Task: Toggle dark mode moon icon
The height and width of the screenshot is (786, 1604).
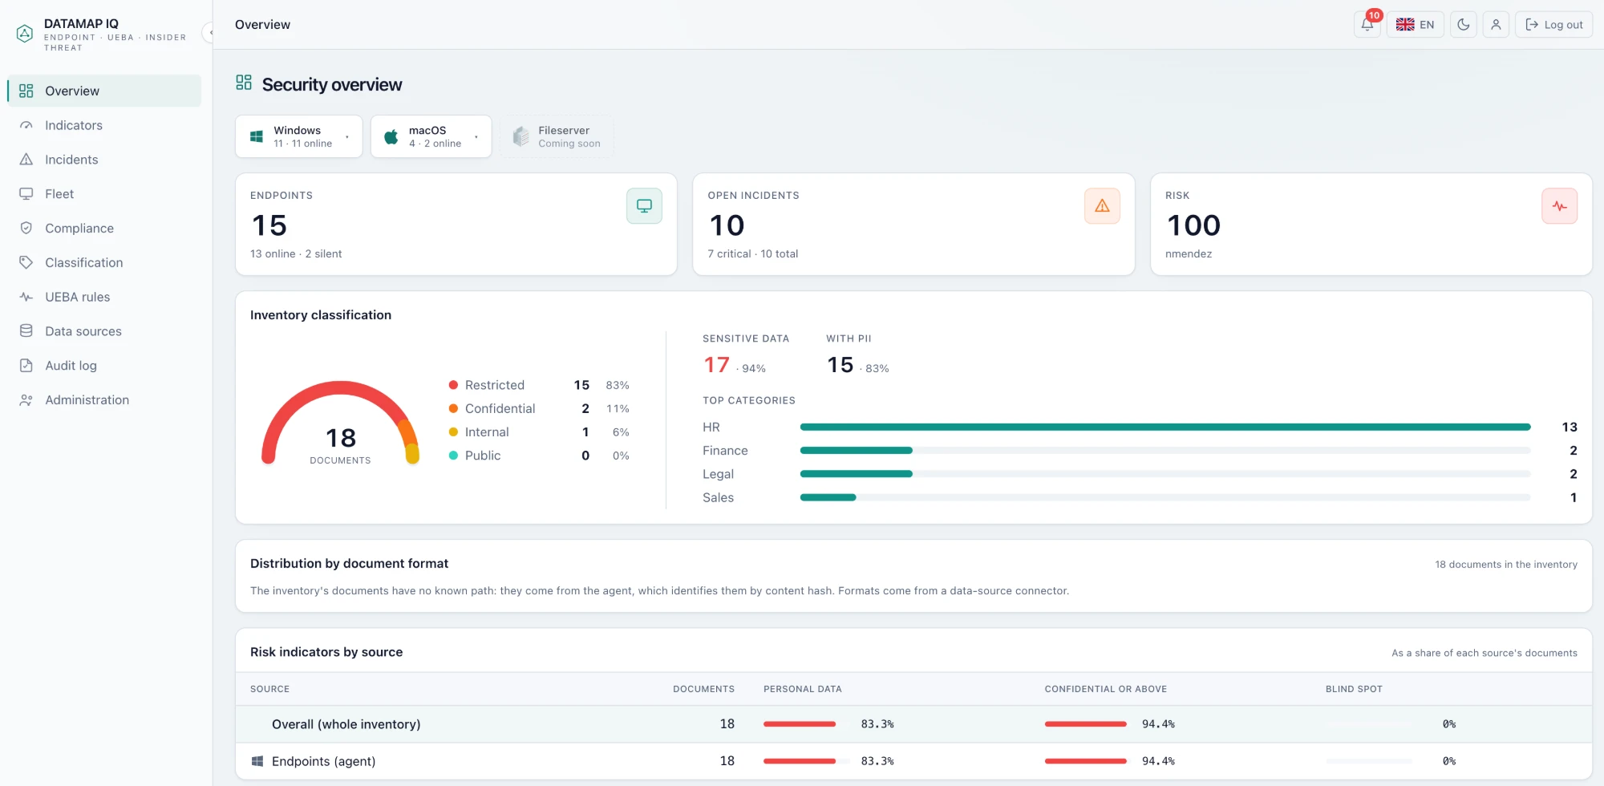Action: point(1464,25)
